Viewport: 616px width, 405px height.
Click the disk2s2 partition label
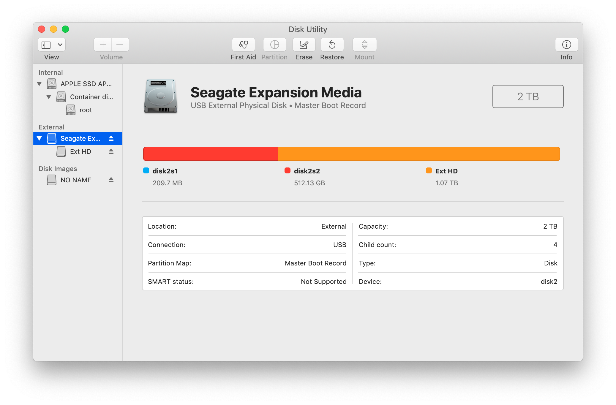click(307, 171)
